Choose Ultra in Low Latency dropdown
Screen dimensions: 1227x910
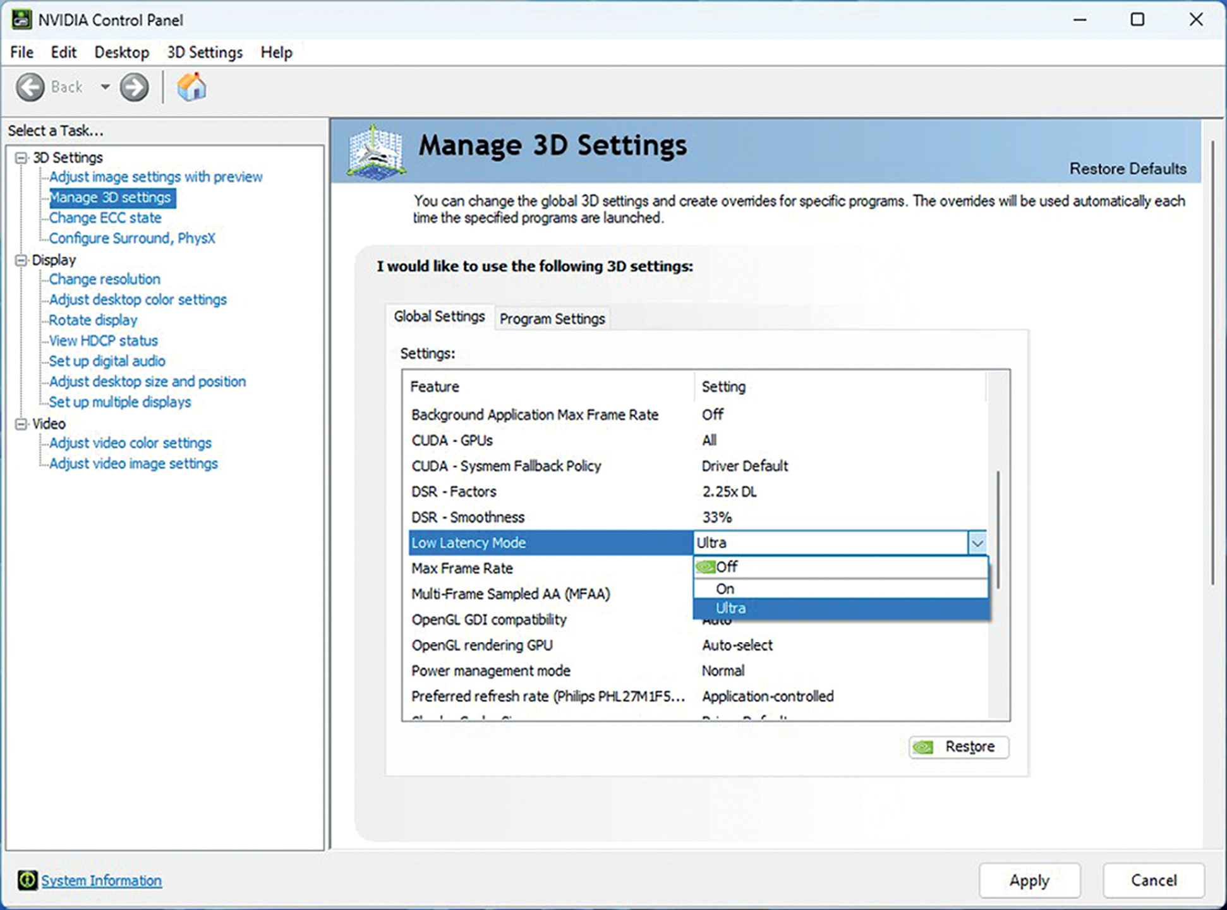pos(841,609)
